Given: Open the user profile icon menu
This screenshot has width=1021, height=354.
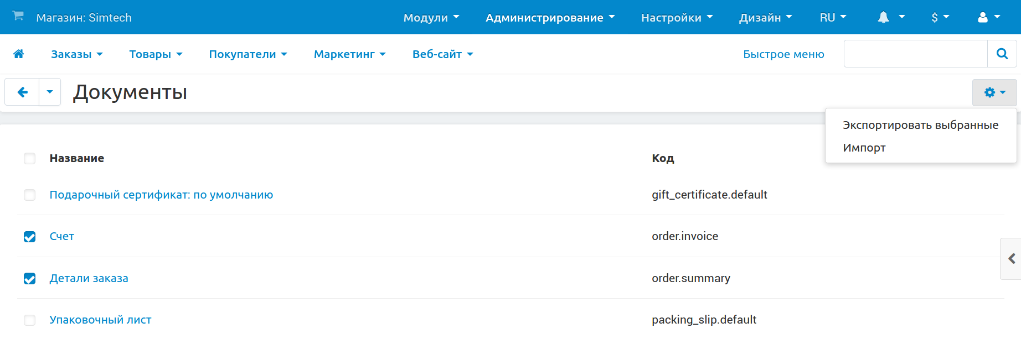Looking at the screenshot, I should coord(989,17).
